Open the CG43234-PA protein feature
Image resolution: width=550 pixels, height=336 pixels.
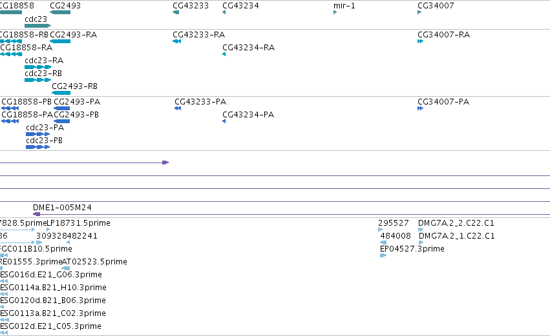click(x=224, y=121)
